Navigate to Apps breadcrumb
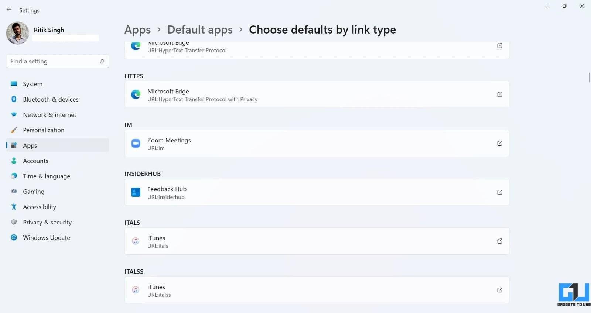This screenshot has width=591, height=313. 137,30
